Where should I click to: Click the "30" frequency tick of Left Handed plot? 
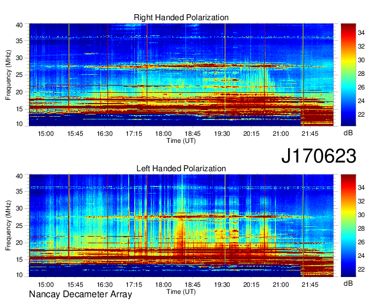(x=20, y=208)
